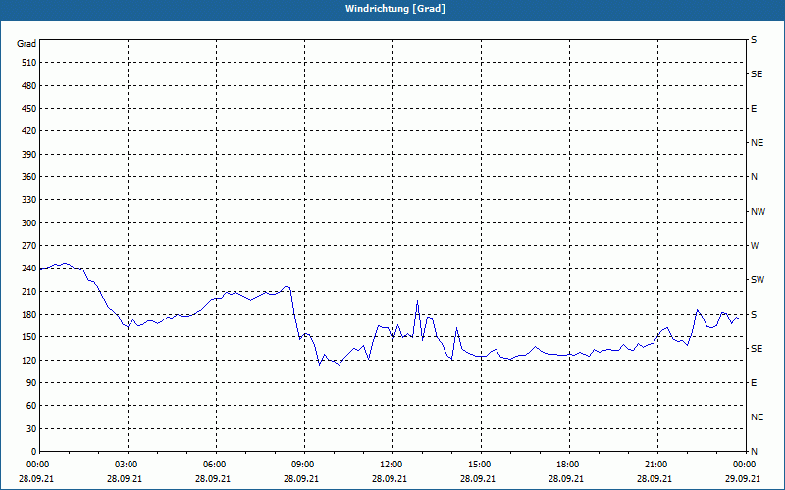The image size is (785, 490).
Task: Click the NW compass label
Action: [758, 212]
